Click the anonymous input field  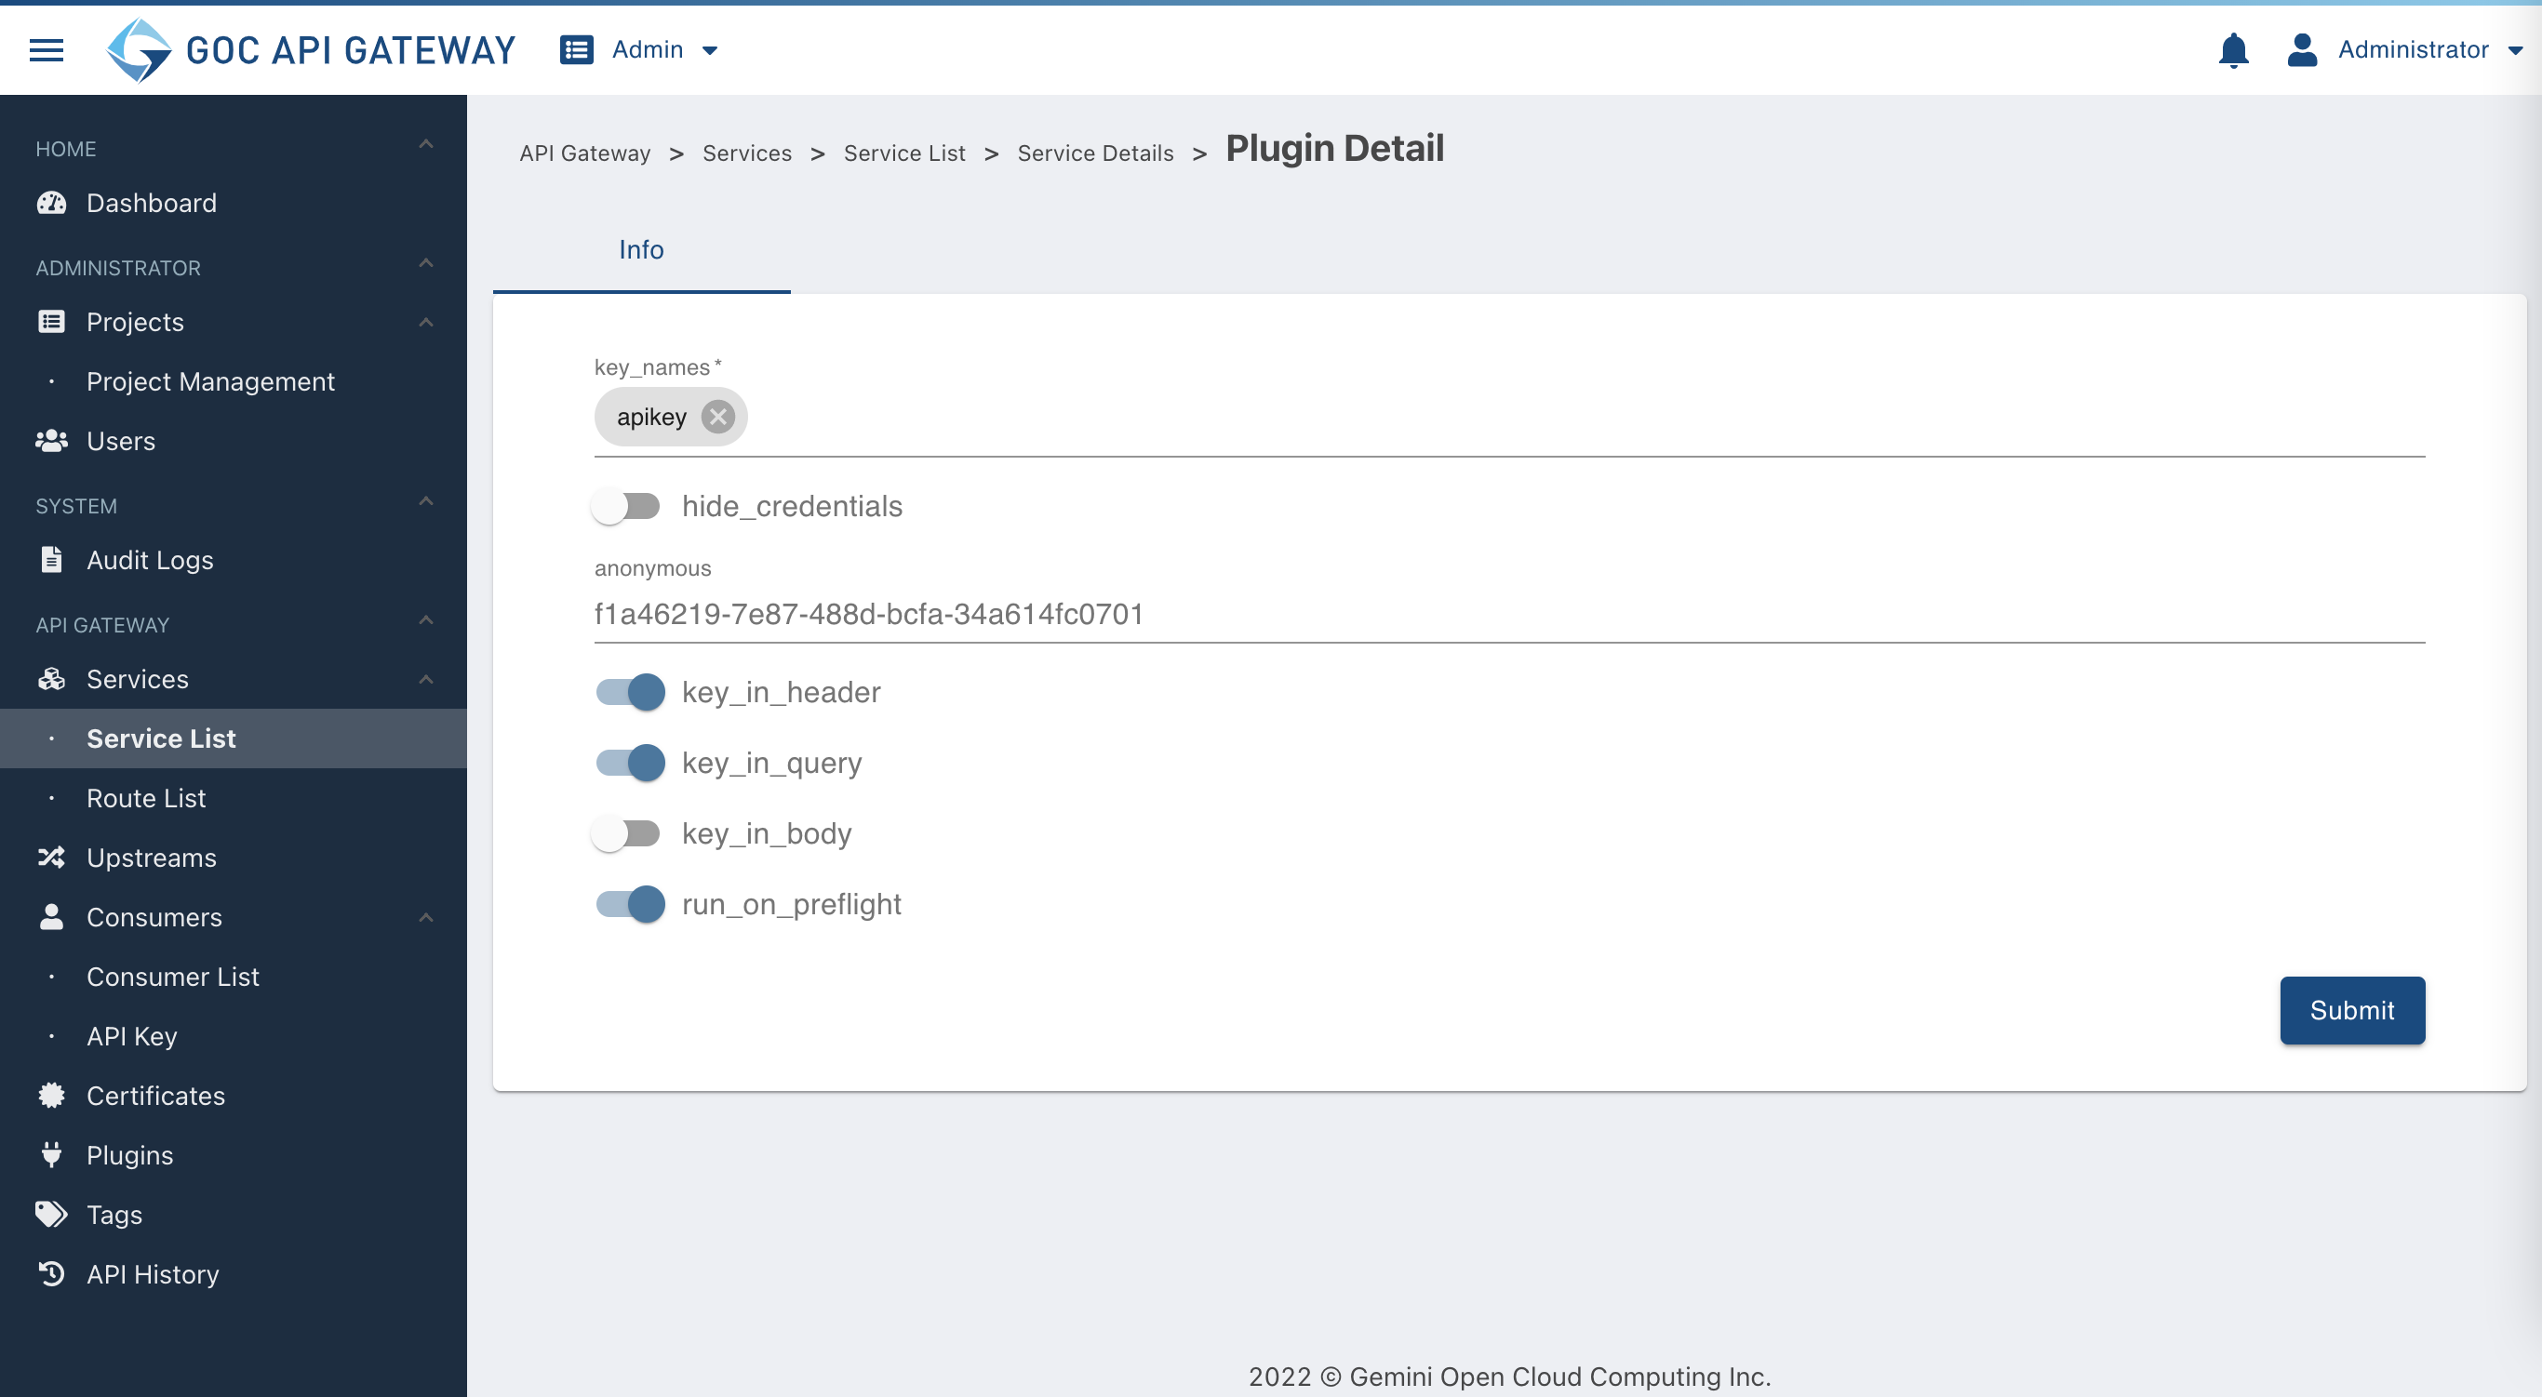[x=1509, y=614]
